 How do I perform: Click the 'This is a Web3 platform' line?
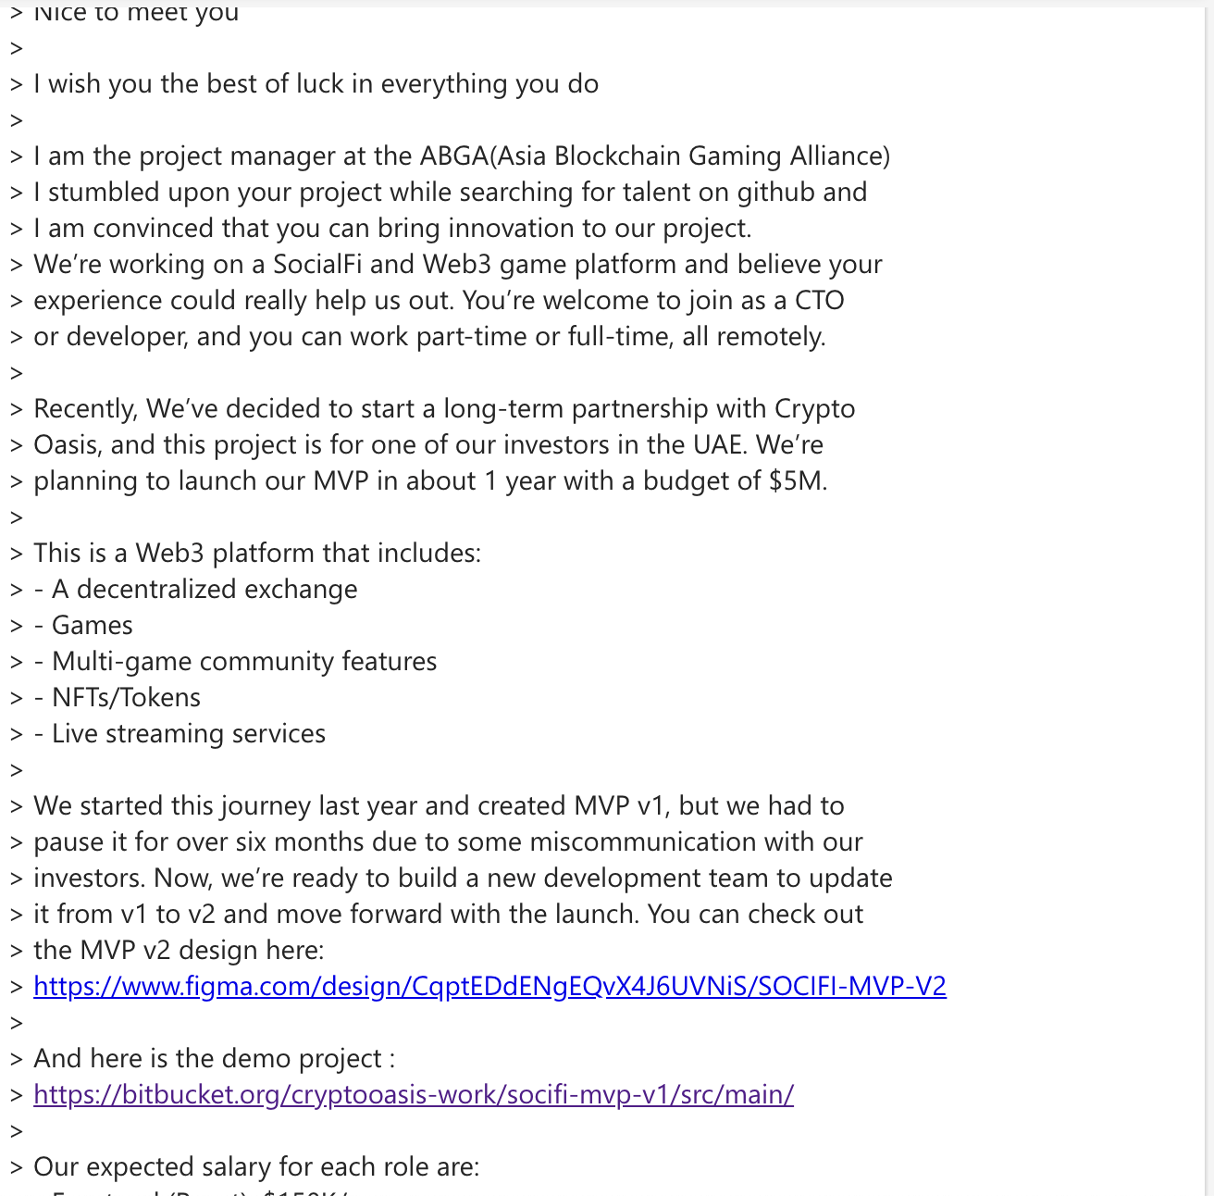[x=257, y=553]
